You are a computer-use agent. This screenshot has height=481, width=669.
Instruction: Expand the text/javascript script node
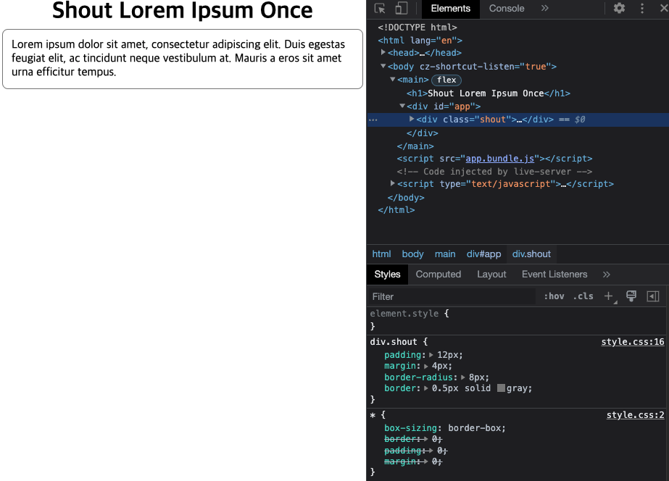pos(393,183)
